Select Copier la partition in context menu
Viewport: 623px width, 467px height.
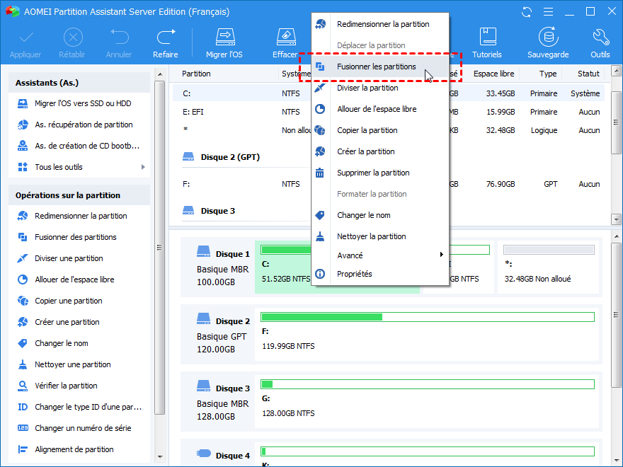(x=380, y=131)
